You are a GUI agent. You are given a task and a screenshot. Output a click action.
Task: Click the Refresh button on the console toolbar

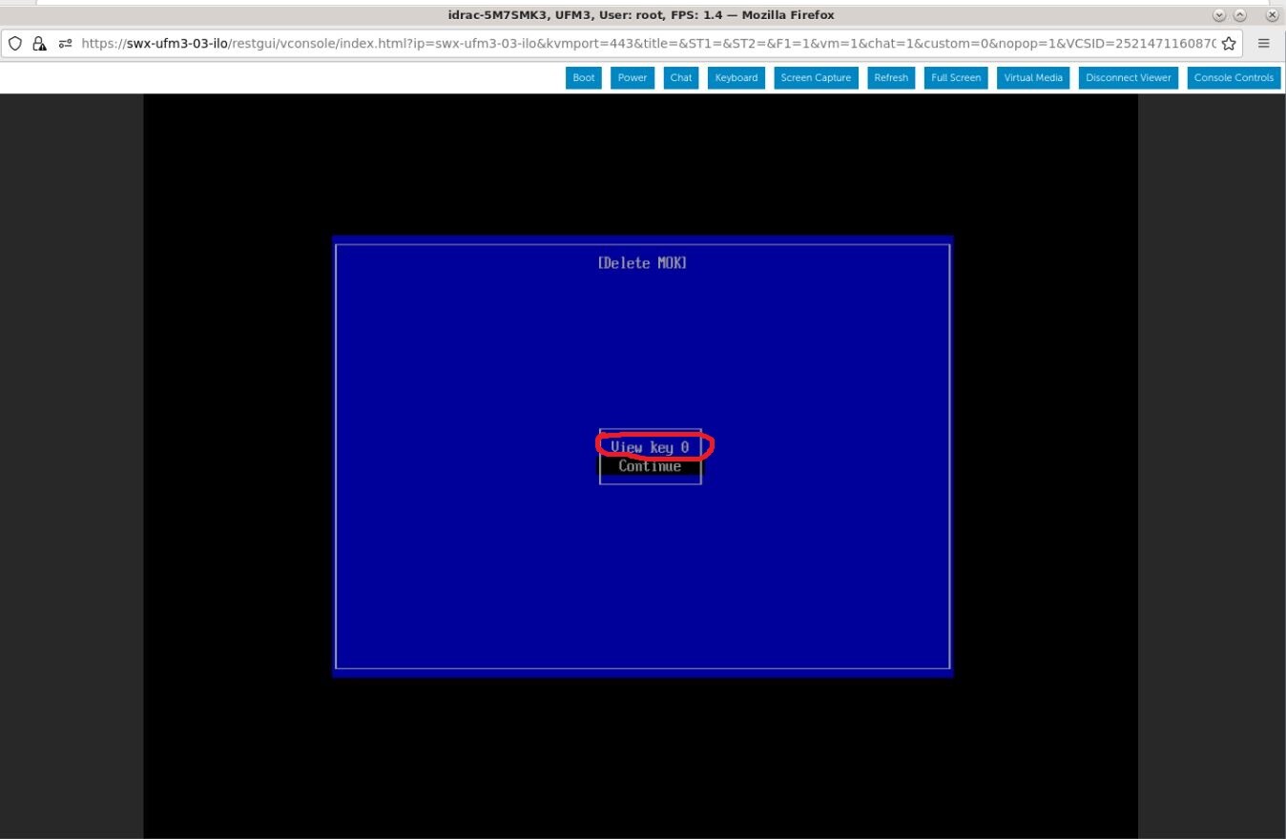pos(890,77)
